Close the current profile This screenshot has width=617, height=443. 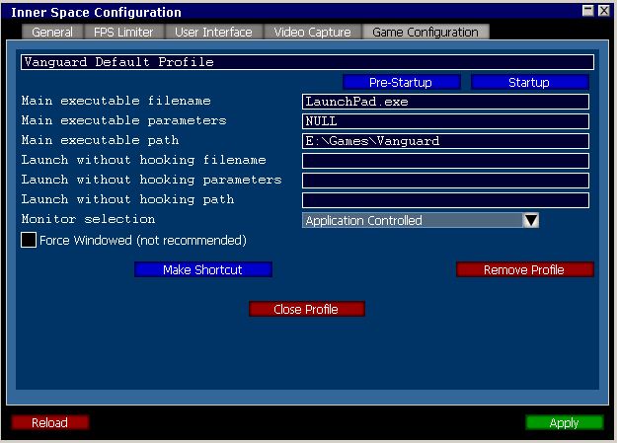click(307, 309)
